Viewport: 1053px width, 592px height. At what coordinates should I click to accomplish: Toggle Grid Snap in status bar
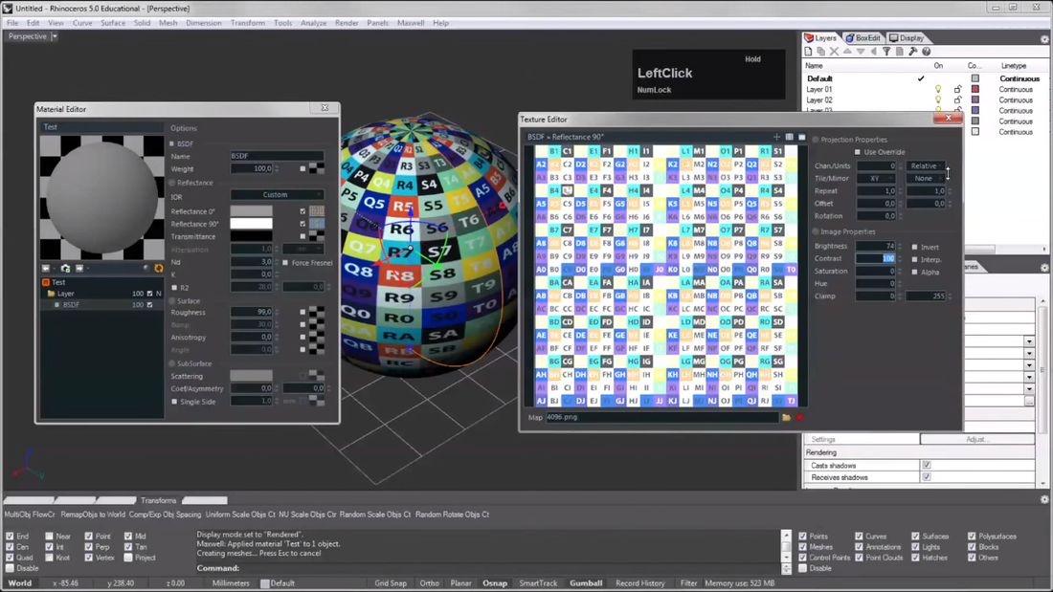click(x=391, y=583)
